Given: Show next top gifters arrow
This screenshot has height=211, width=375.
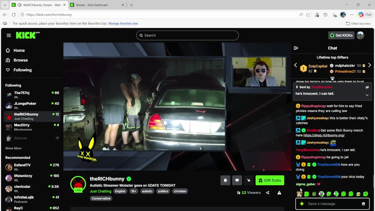Looking at the screenshot, I should click(x=369, y=65).
